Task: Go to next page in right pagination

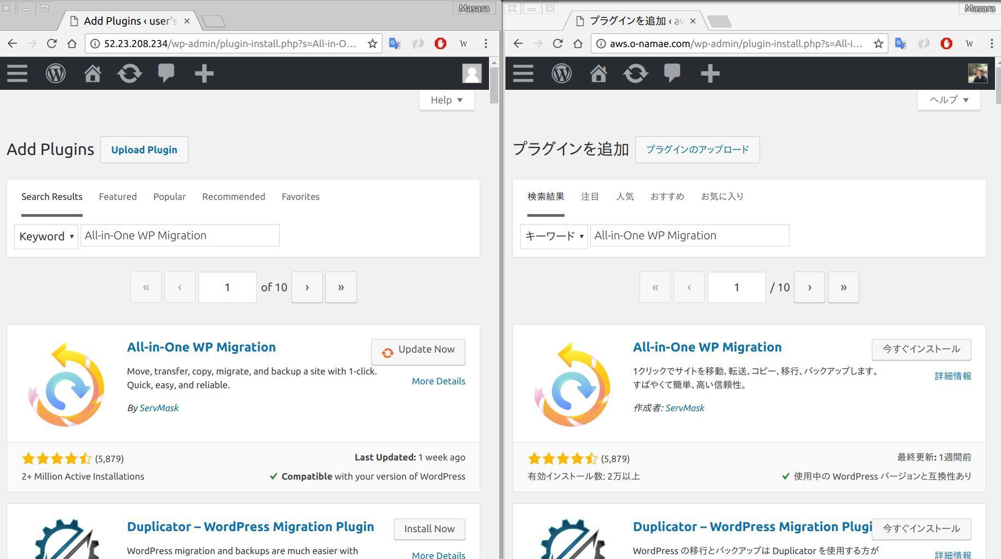Action: [809, 287]
